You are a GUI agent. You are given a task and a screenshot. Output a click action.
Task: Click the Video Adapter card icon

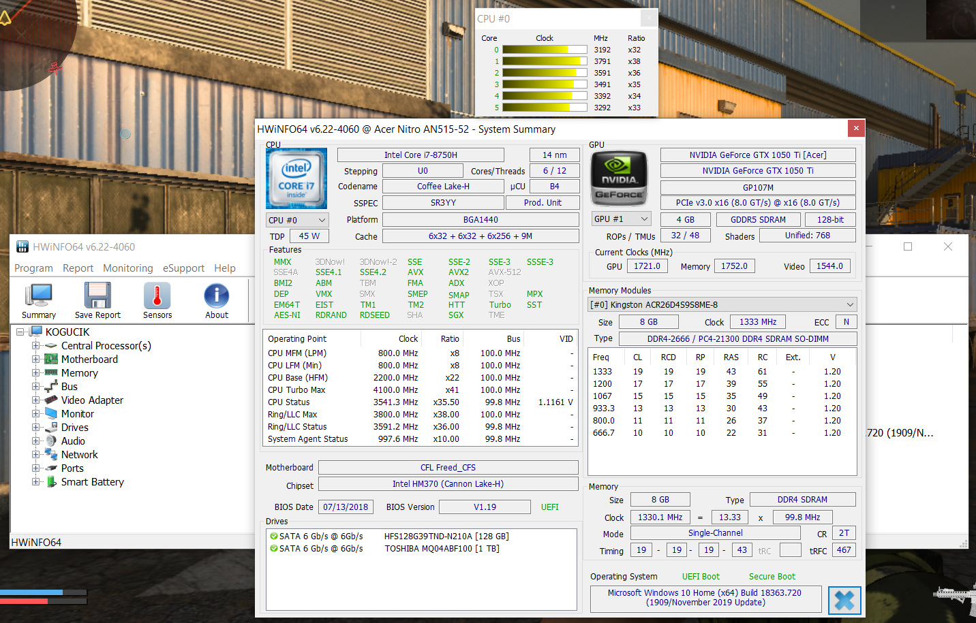point(51,400)
